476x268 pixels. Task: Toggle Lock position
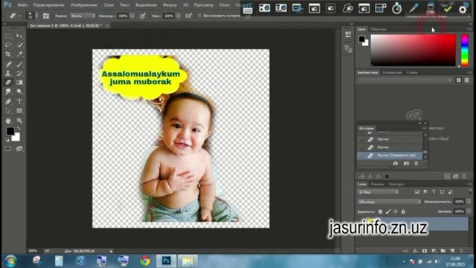click(x=396, y=211)
